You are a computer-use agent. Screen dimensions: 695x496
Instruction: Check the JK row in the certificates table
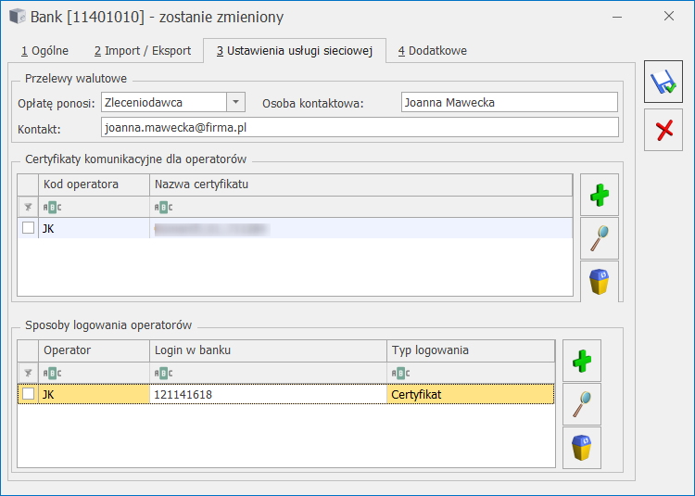click(x=28, y=228)
